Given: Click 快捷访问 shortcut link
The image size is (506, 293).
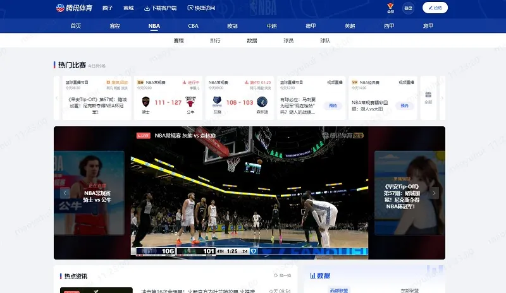Looking at the screenshot, I should pyautogui.click(x=201, y=8).
